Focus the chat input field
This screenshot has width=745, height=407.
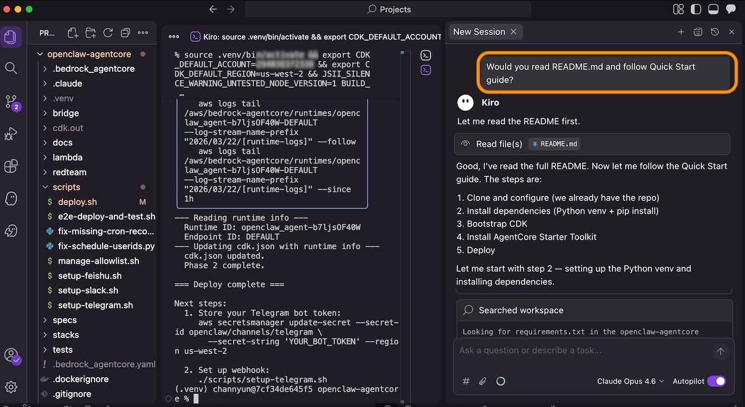click(583, 351)
